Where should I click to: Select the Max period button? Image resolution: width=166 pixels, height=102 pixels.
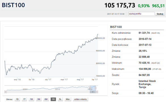click(x=68, y=99)
